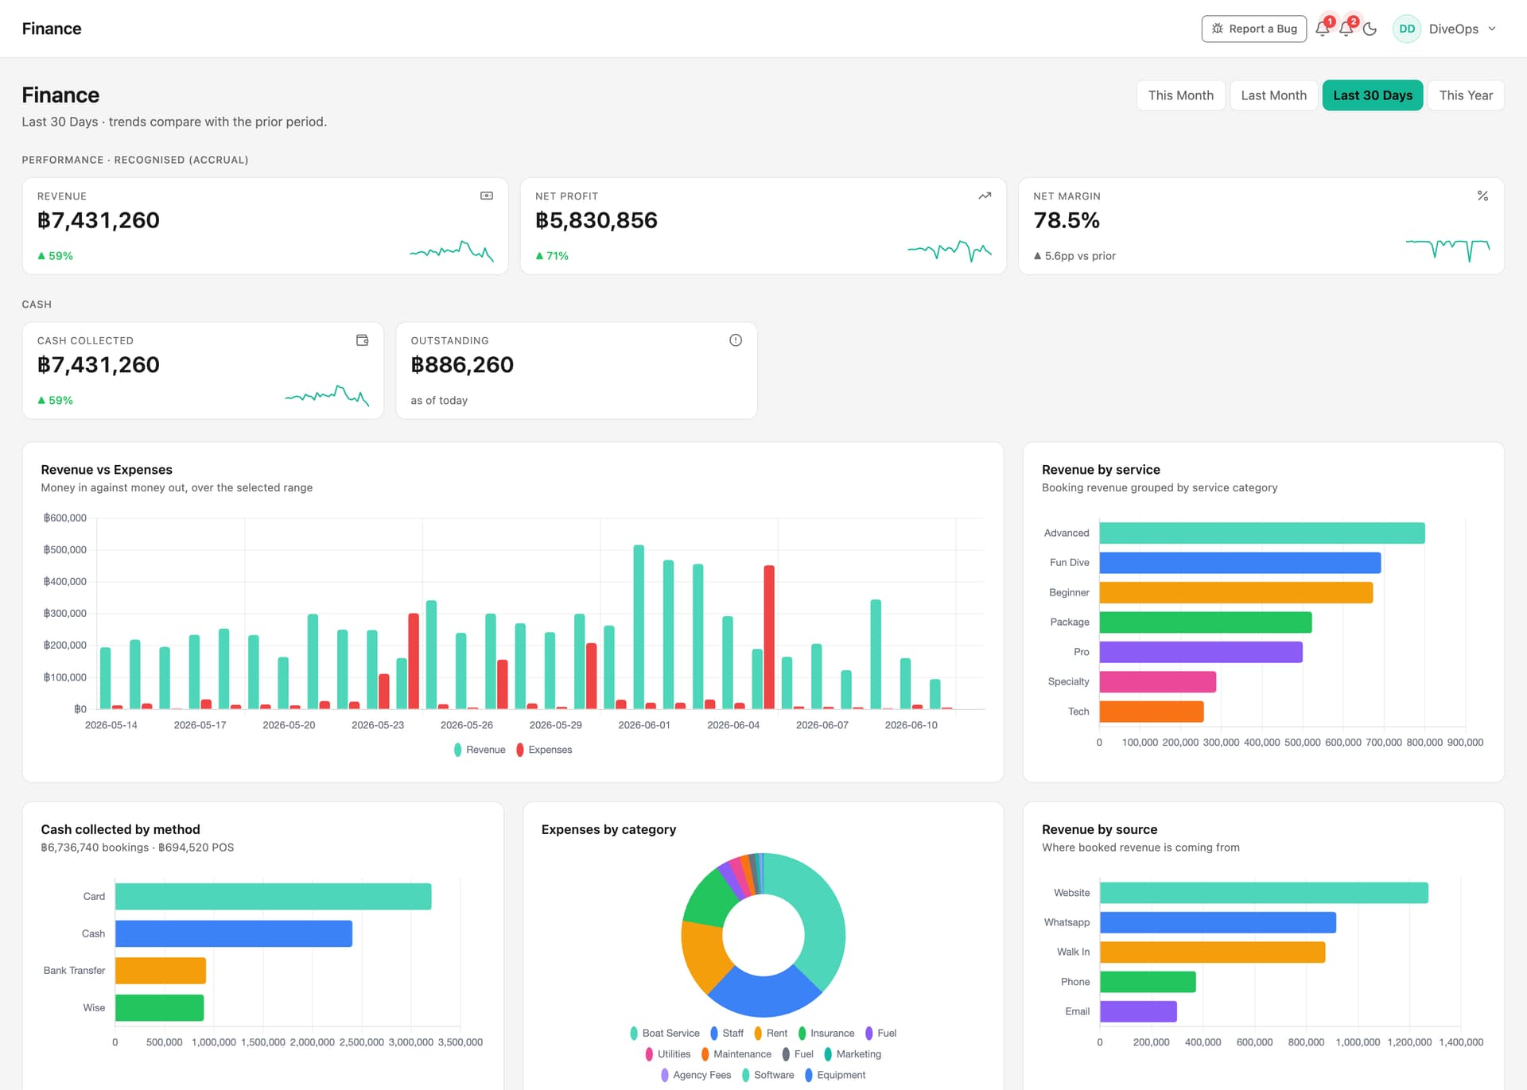Click the tallest revenue bar near 2026-06-01
Image resolution: width=1527 pixels, height=1090 pixels.
pyautogui.click(x=639, y=626)
